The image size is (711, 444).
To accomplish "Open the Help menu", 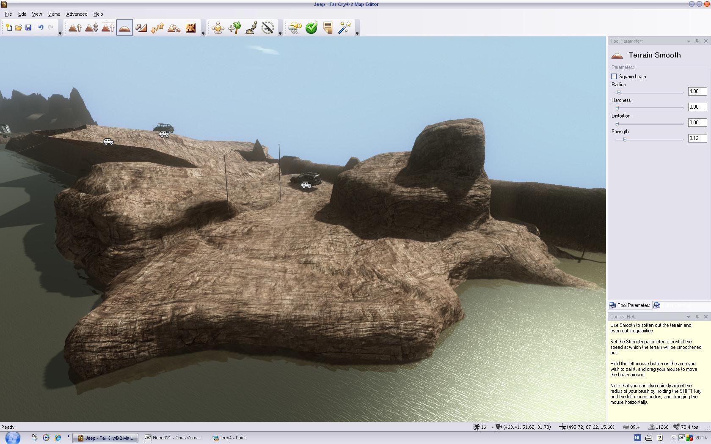I will pyautogui.click(x=98, y=14).
